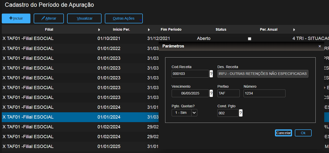Click into the Prefixo field containing TAF
Image resolution: width=329 pixels, height=153 pixels.
[228, 93]
